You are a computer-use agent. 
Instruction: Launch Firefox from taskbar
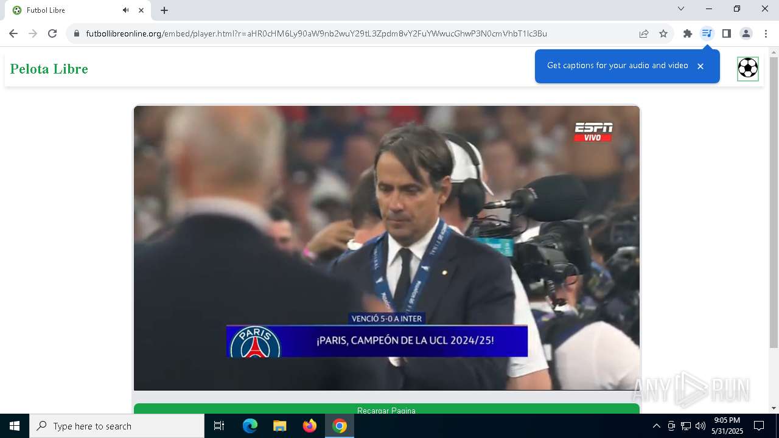[x=310, y=426]
